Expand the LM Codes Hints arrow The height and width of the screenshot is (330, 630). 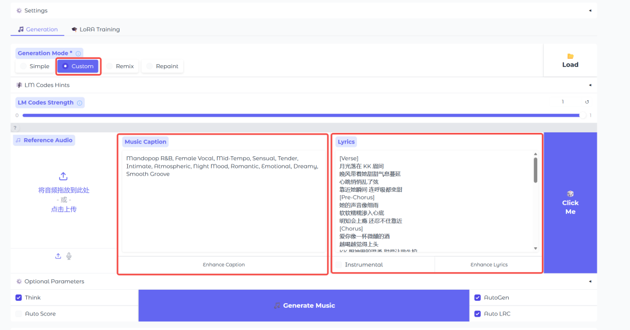(590, 85)
